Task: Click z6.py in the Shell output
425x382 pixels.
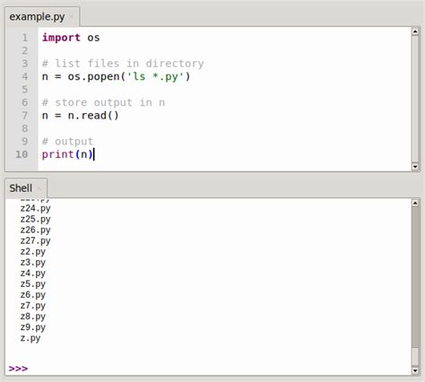Action: tap(33, 295)
